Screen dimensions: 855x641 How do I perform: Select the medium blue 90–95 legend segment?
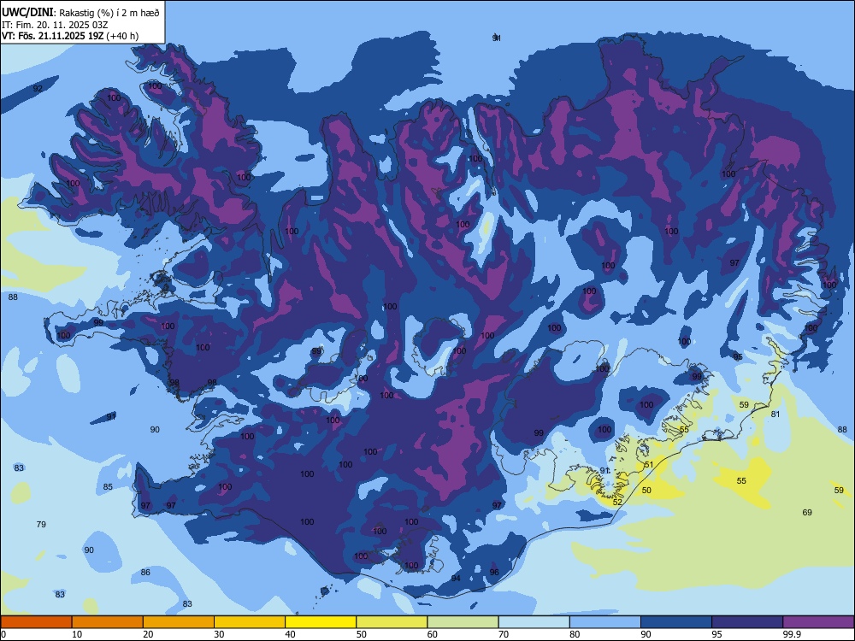[676, 622]
